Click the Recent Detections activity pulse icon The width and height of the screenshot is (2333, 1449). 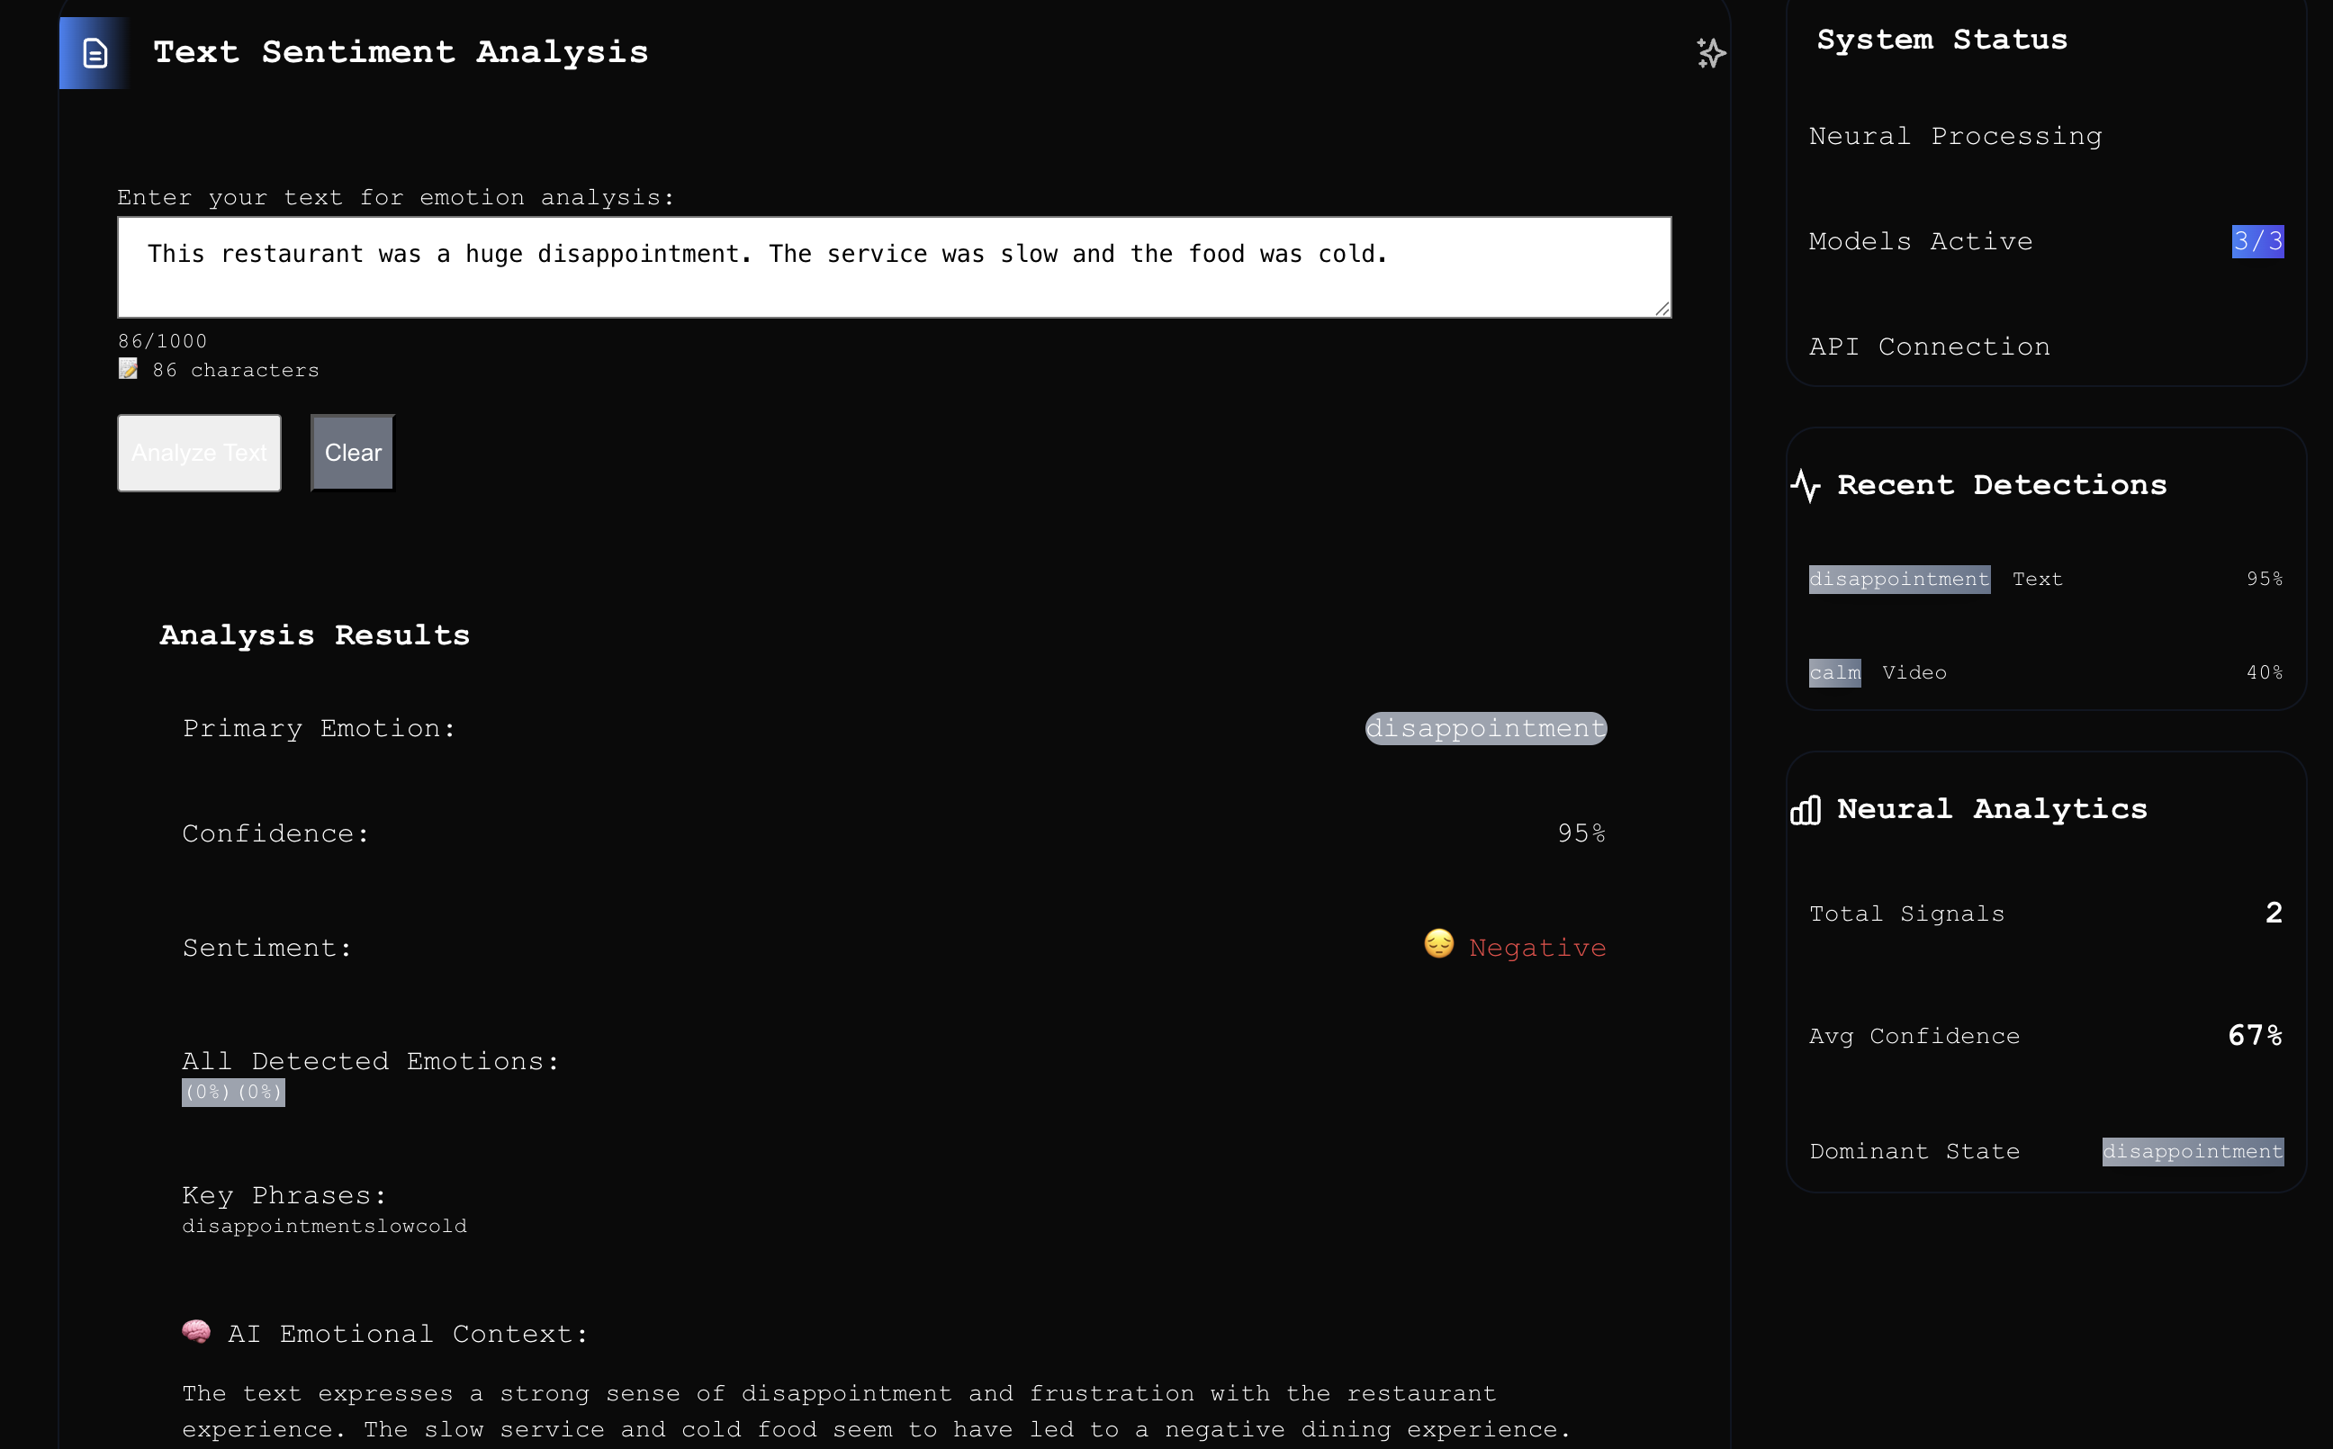click(x=1805, y=486)
